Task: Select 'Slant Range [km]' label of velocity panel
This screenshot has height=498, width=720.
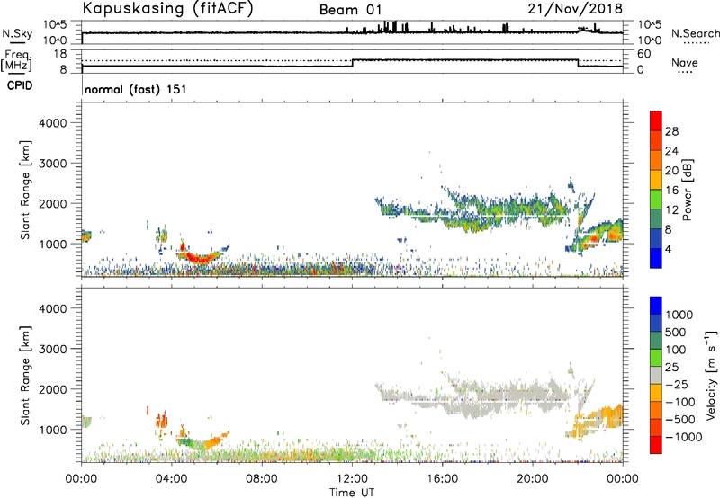Action: coord(25,376)
